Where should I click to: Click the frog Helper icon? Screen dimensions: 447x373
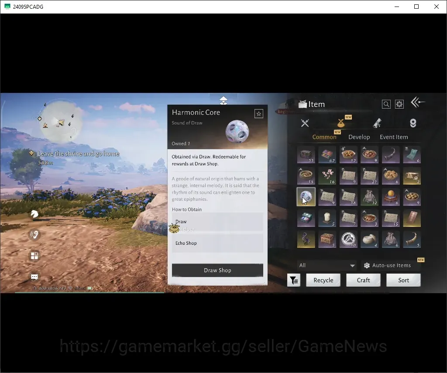[x=174, y=228]
